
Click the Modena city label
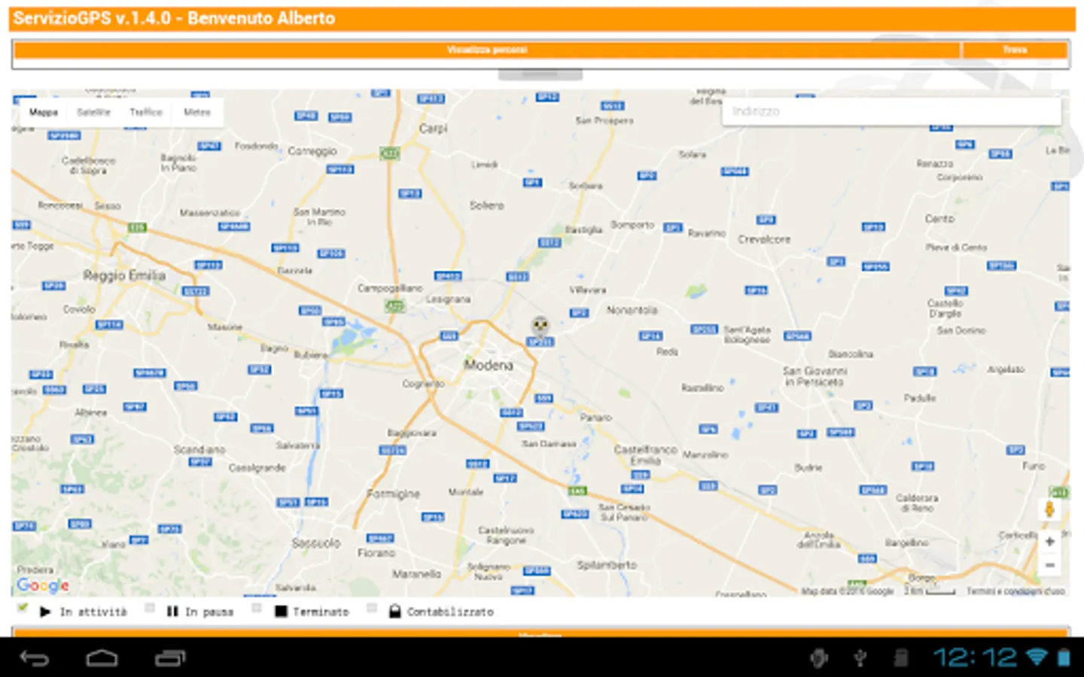coord(489,365)
